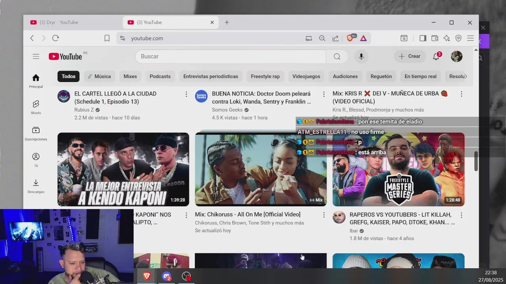Install app icon in address bar
This screenshot has width=506, height=284.
coord(309,38)
